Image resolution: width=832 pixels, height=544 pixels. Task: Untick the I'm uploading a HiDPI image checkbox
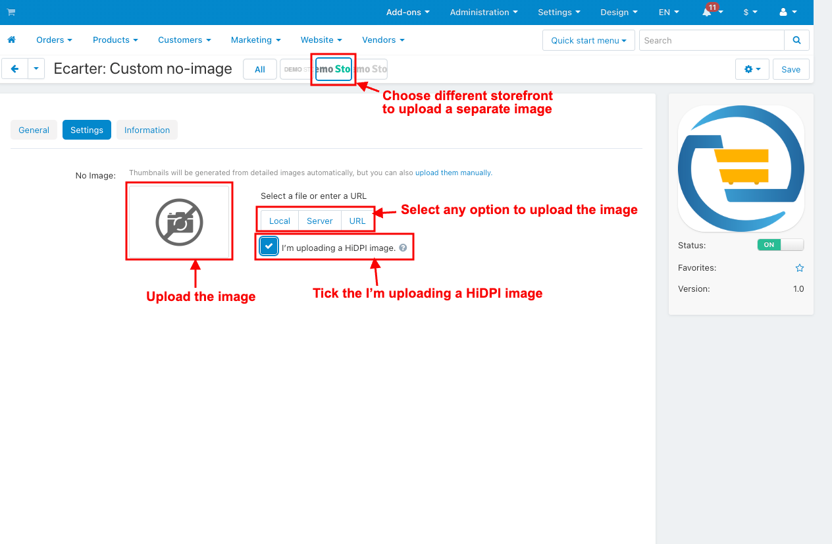pyautogui.click(x=269, y=246)
